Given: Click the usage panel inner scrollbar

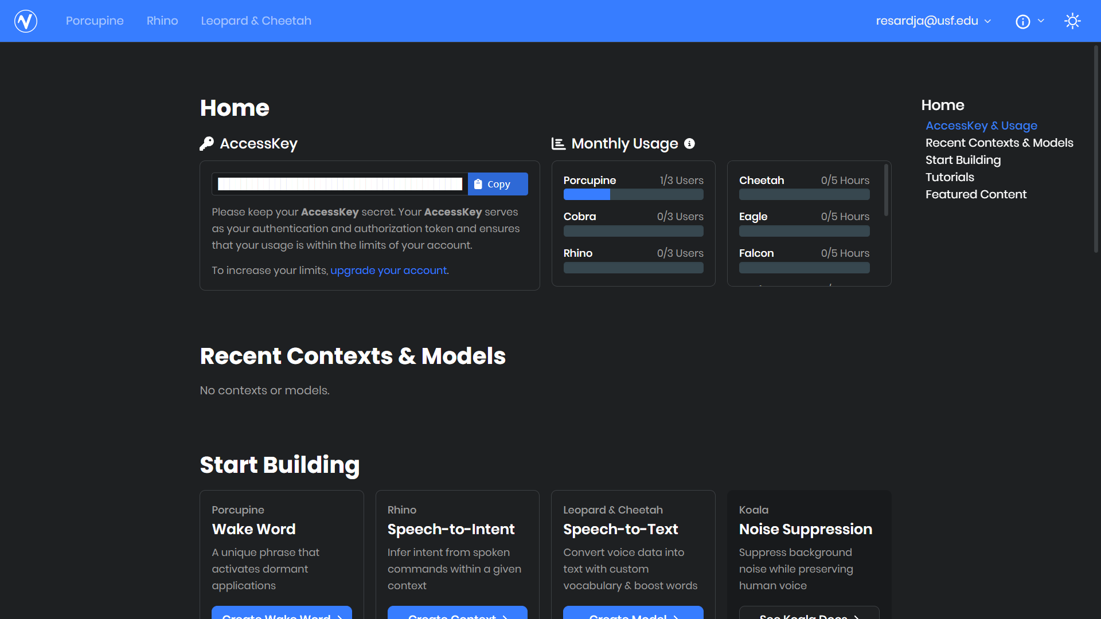Looking at the screenshot, I should pyautogui.click(x=886, y=190).
